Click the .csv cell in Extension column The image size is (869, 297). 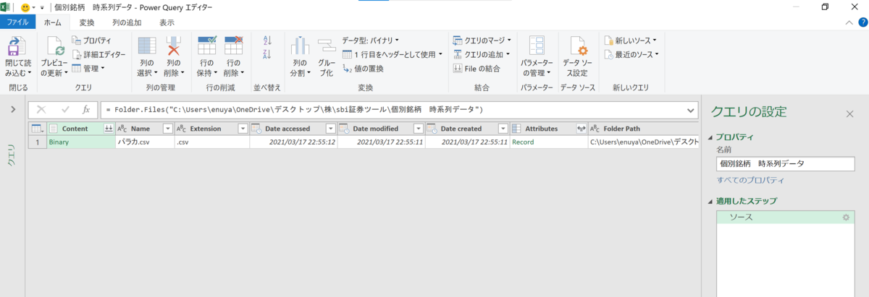(x=211, y=142)
